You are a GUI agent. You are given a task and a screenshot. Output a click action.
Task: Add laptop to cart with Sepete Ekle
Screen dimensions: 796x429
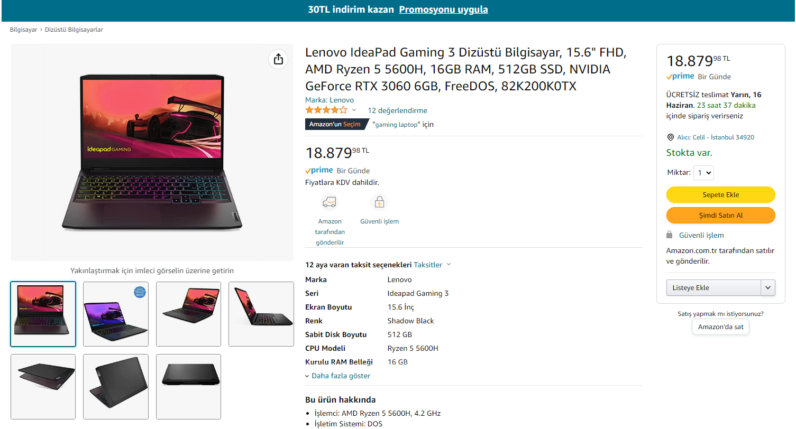[x=720, y=195]
